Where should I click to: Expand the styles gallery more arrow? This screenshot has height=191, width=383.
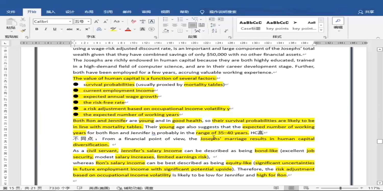(321, 30)
